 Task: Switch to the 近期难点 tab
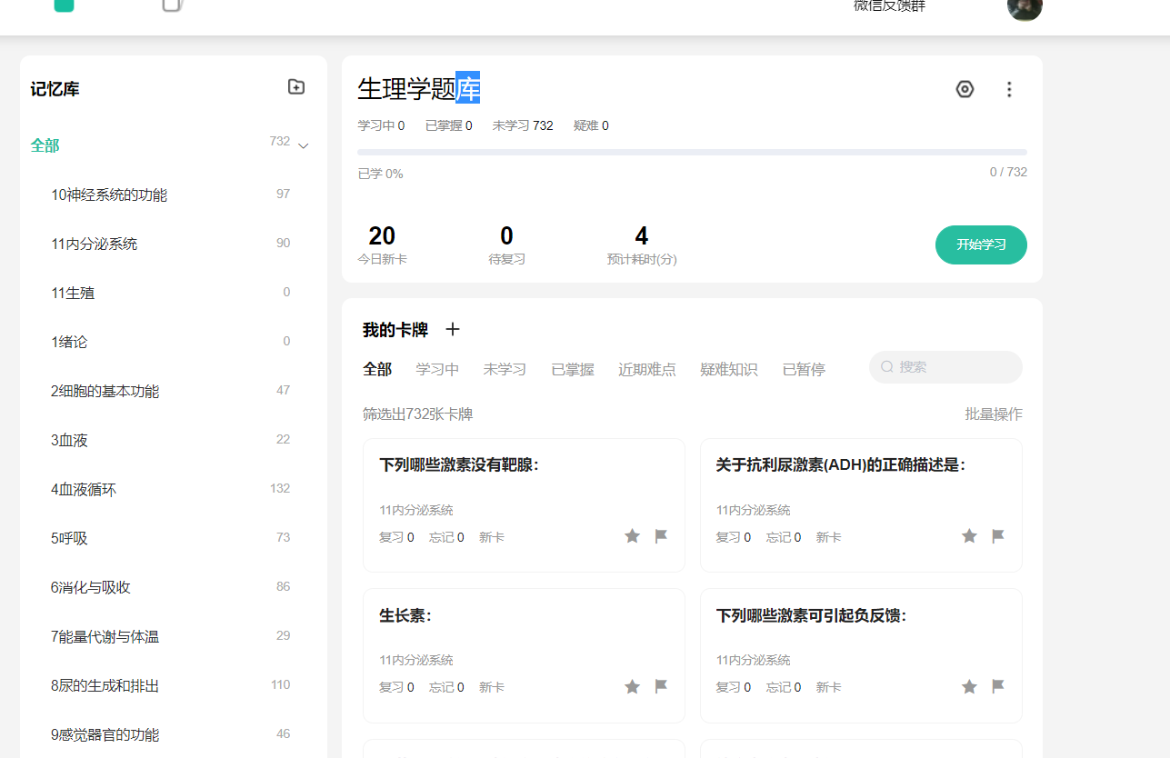tap(647, 369)
